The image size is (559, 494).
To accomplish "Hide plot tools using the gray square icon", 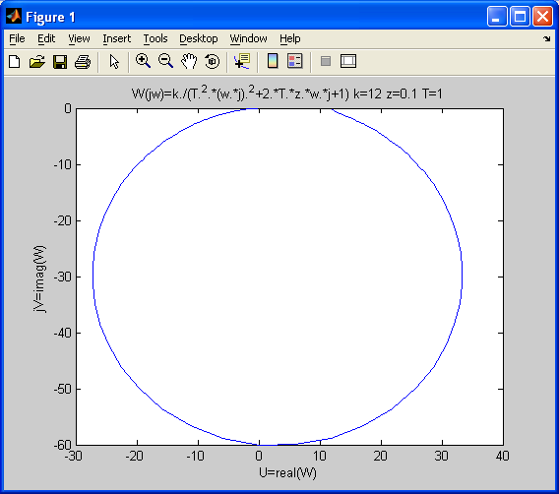I will pyautogui.click(x=326, y=61).
